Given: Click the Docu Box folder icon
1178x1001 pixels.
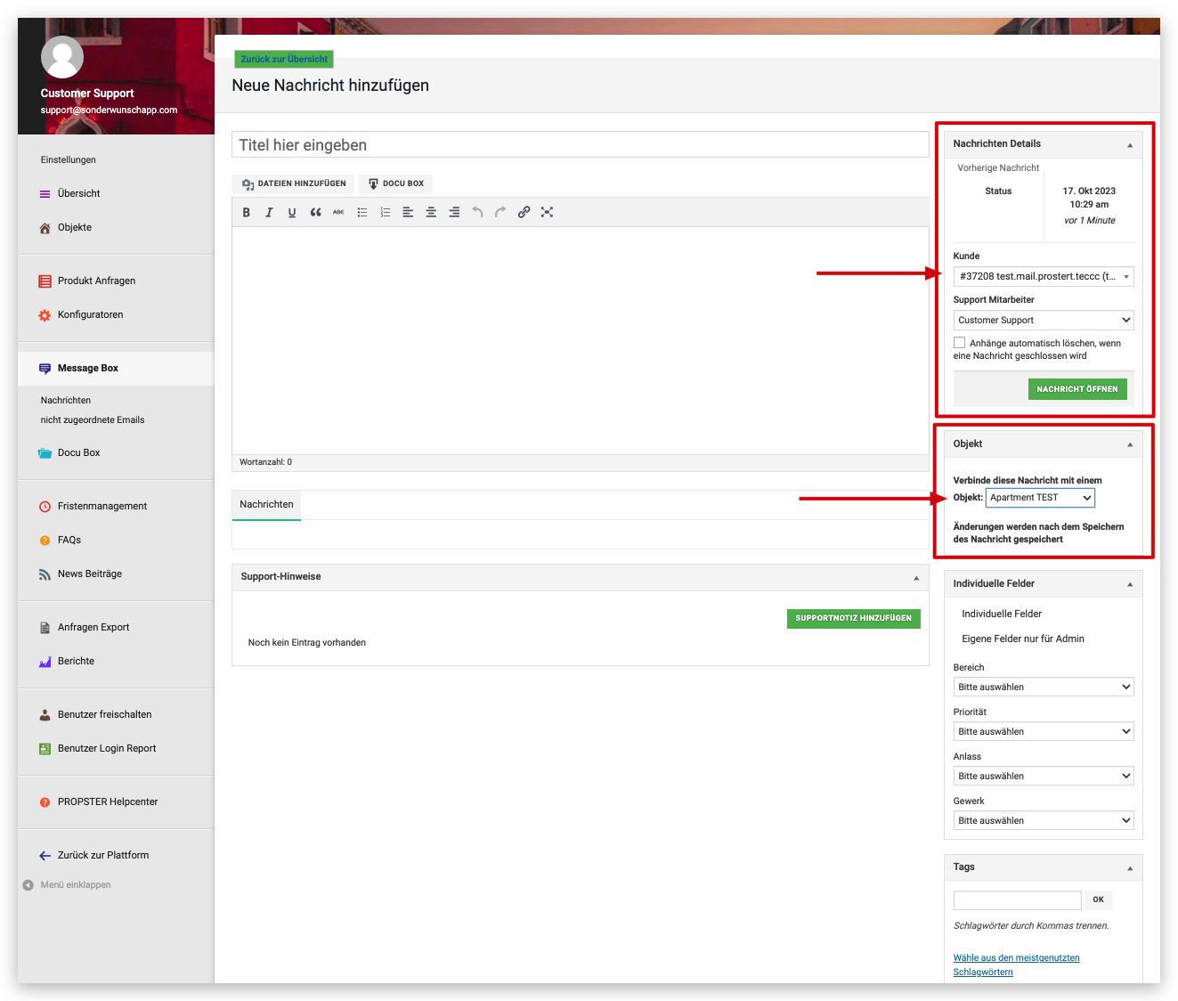Looking at the screenshot, I should [x=45, y=453].
